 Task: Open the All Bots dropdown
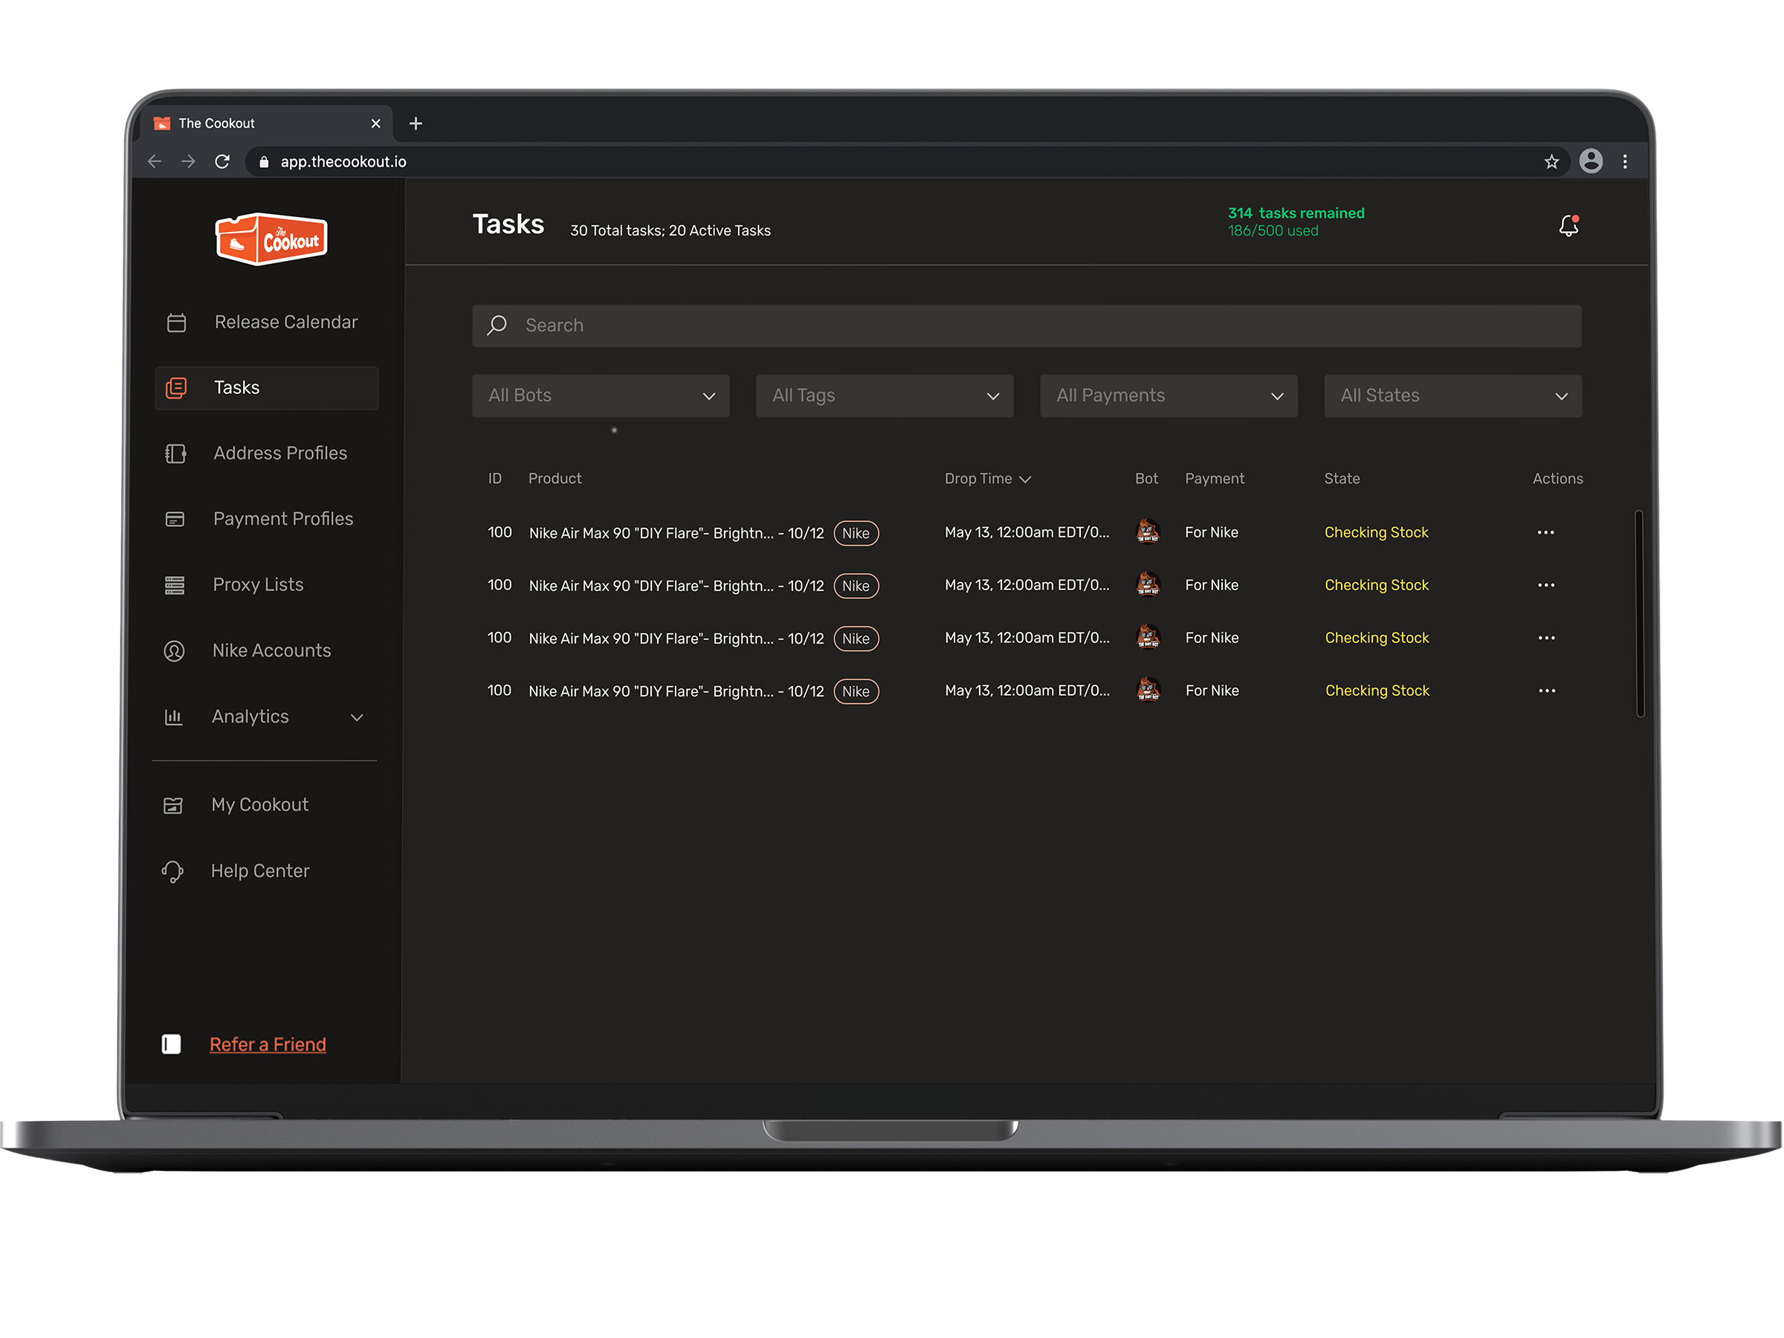coord(600,395)
